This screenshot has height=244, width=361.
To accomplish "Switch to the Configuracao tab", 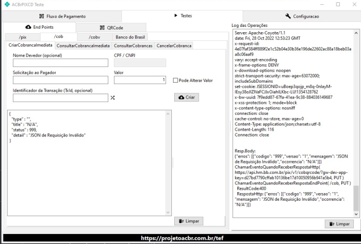I will point(302,16).
